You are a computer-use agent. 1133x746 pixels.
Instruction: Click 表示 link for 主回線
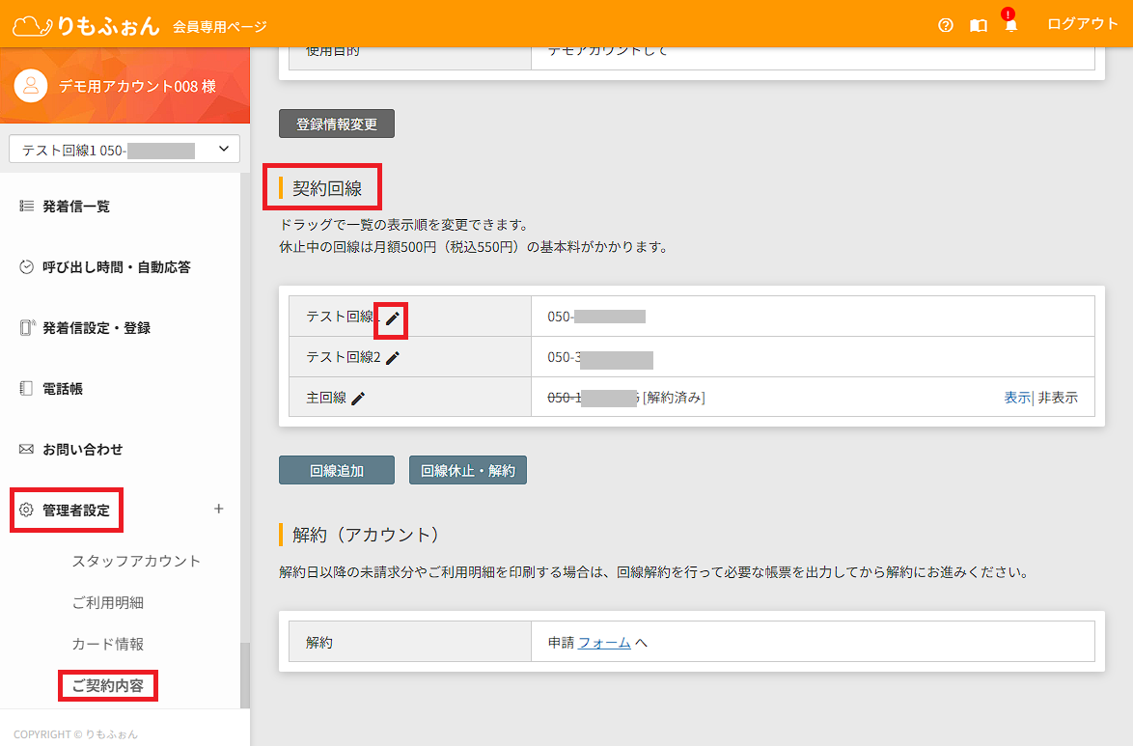(x=1017, y=398)
